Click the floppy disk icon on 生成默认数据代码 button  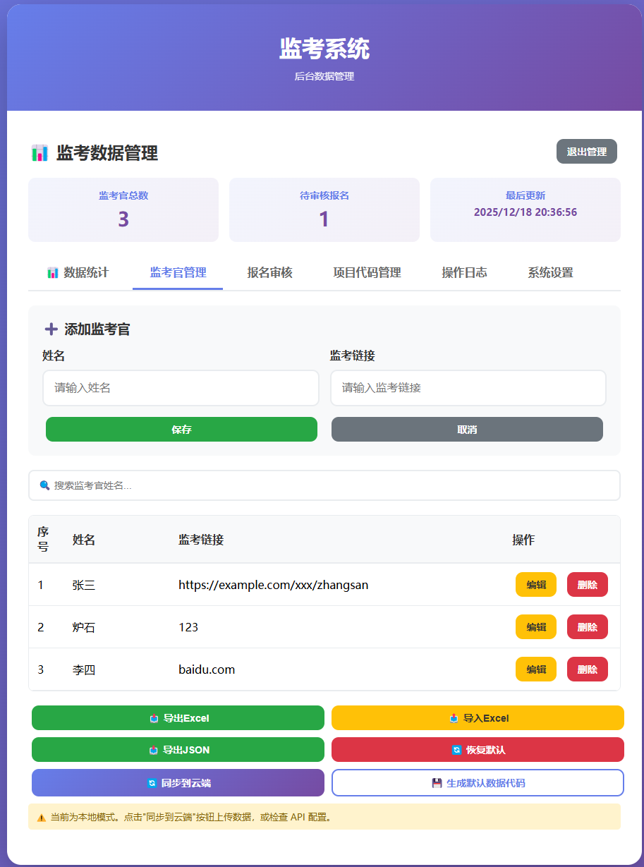437,783
